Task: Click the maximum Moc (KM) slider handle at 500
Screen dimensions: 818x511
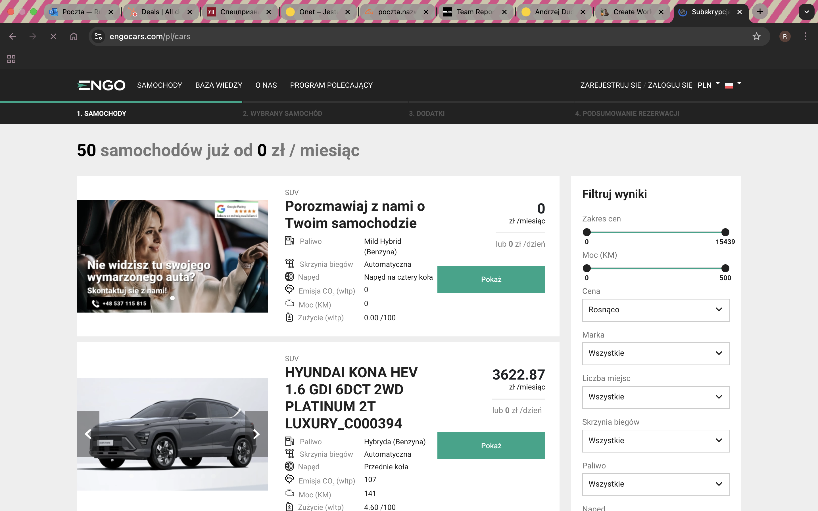Action: point(725,268)
